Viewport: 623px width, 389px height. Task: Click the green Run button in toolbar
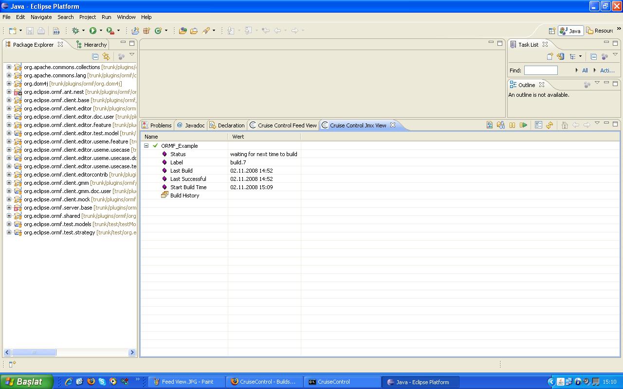coord(92,31)
